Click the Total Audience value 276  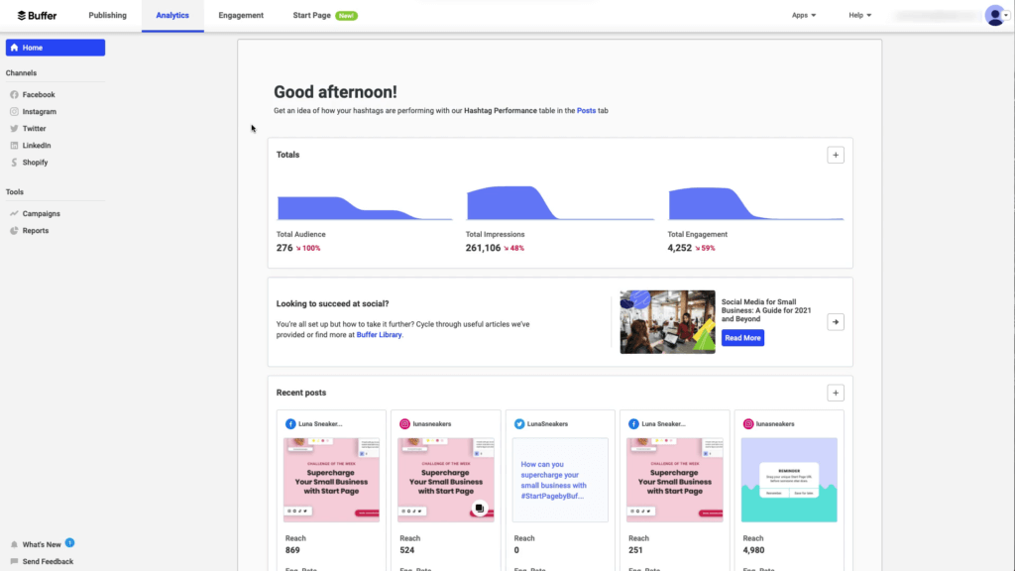point(284,248)
